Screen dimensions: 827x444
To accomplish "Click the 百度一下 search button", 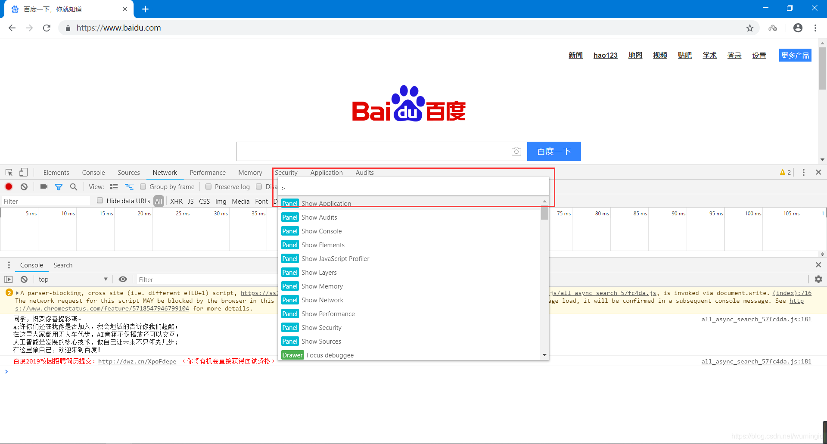I will (x=554, y=151).
